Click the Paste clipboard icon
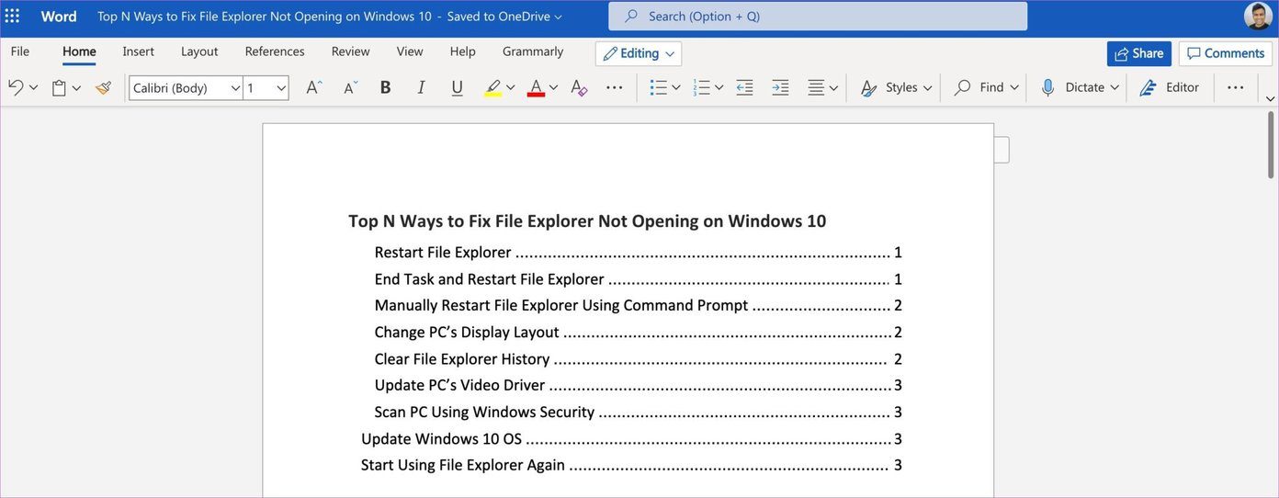Viewport: 1279px width, 498px height. click(59, 87)
